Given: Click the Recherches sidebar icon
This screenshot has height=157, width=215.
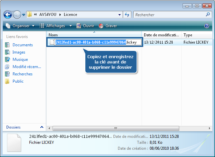Looking at the screenshot, I should [x=7, y=74].
